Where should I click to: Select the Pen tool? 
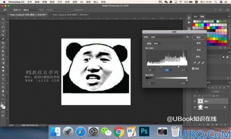pyautogui.click(x=3, y=75)
